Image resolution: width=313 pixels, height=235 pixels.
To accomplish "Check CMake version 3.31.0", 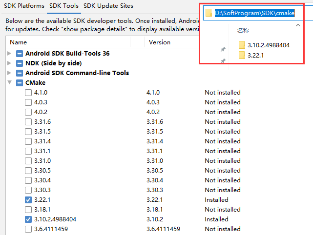I will tap(28, 161).
